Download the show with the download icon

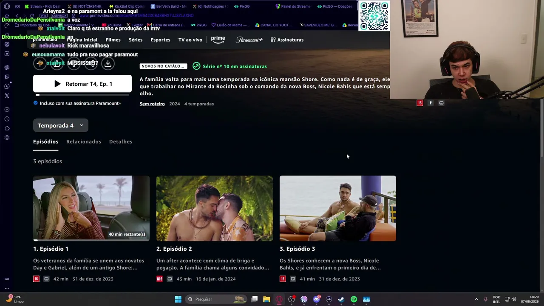[108, 63]
